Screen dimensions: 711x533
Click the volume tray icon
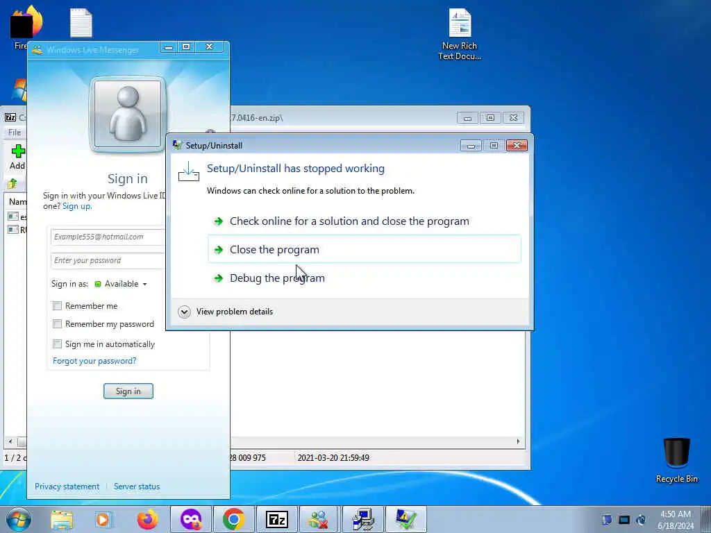pyautogui.click(x=641, y=519)
